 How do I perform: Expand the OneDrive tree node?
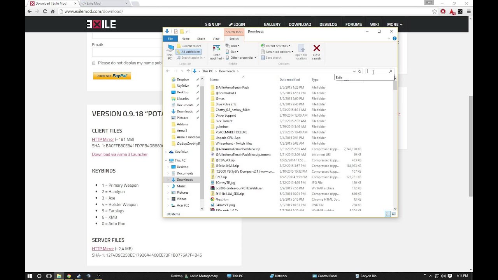tap(166, 152)
